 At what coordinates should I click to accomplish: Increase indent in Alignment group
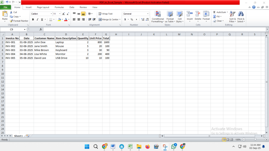(94, 19)
